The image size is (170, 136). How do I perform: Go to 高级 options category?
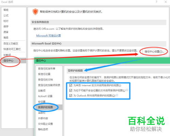pos(6,37)
